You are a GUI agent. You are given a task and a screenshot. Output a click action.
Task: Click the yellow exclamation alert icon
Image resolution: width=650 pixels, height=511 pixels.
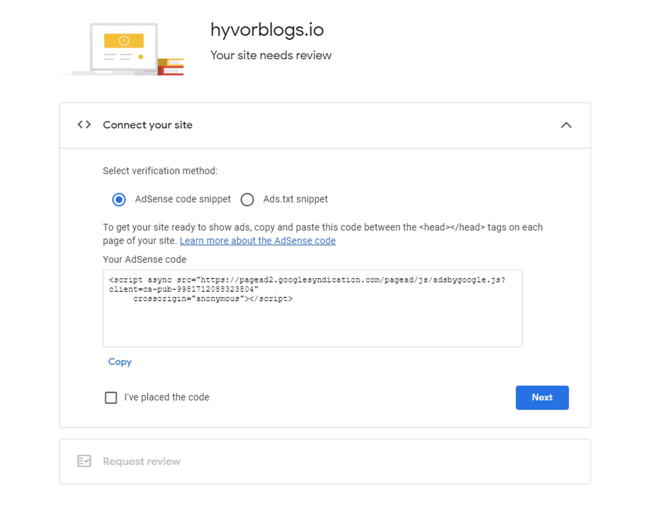tap(124, 41)
